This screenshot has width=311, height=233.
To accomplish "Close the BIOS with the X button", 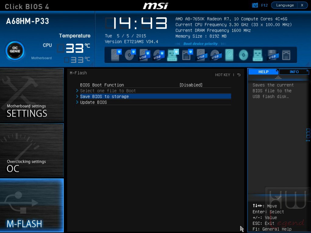I will pyautogui.click(x=302, y=5).
